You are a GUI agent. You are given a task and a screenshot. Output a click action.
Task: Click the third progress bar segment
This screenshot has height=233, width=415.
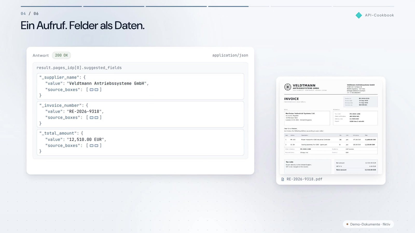(x=176, y=6)
